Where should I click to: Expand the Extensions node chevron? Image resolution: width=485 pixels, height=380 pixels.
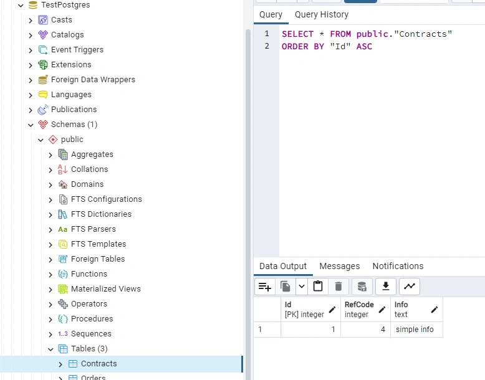click(31, 65)
